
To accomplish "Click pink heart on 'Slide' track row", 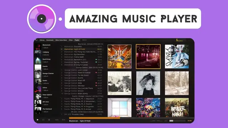I will click(96, 83).
